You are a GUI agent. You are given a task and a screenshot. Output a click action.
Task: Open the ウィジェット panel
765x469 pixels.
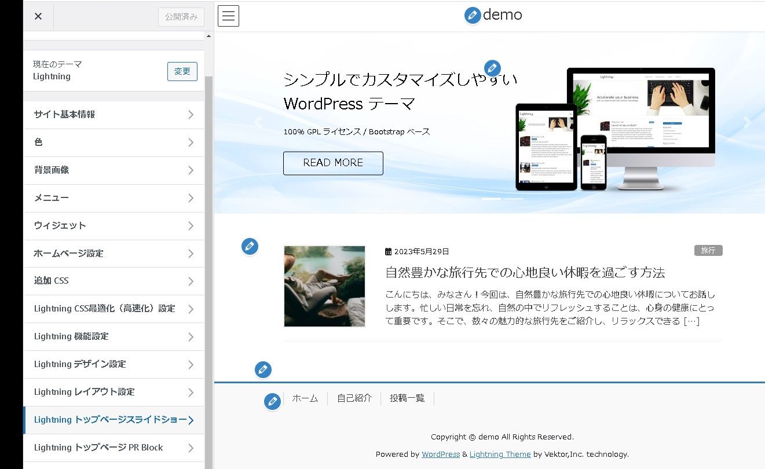tap(114, 225)
